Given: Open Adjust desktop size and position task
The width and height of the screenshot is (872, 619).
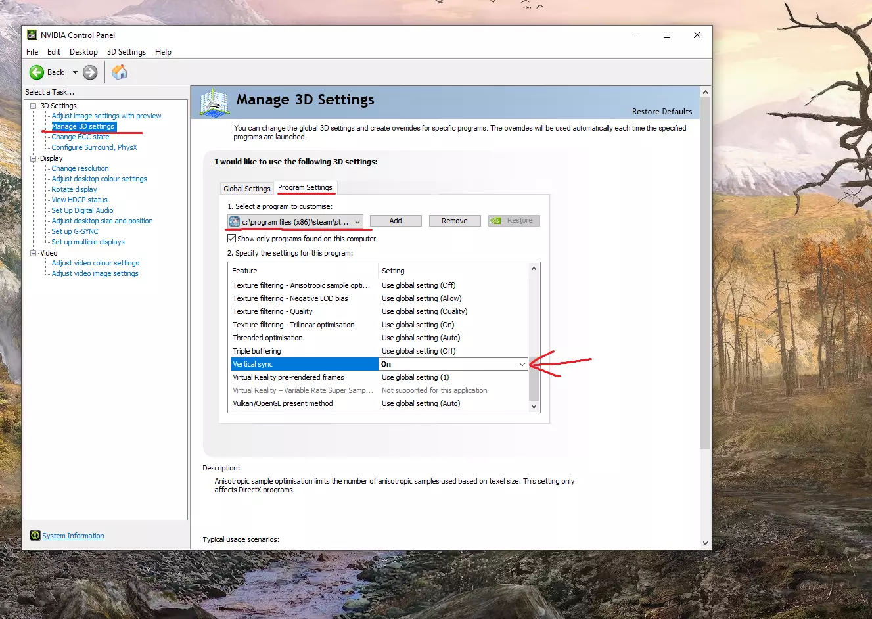Looking at the screenshot, I should pyautogui.click(x=102, y=221).
